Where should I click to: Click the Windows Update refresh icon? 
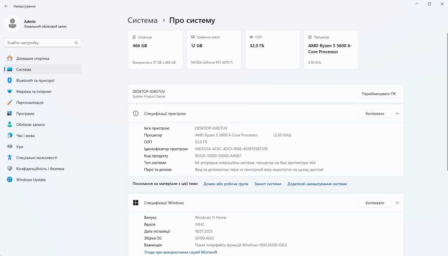pos(10,180)
